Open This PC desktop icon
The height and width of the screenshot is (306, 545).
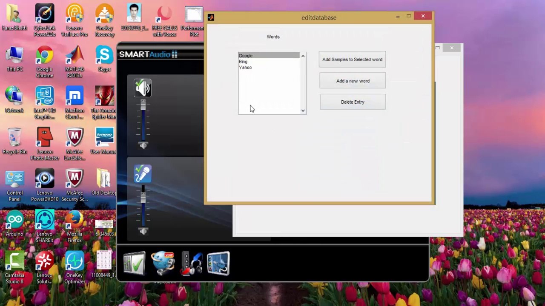point(14,59)
